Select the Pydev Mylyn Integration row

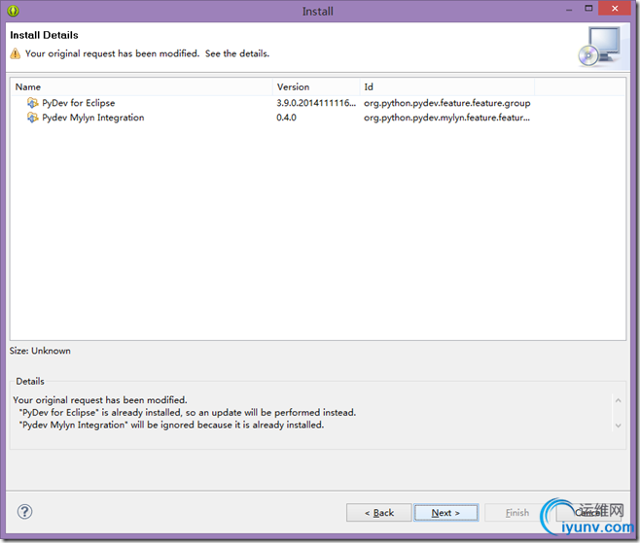click(318, 118)
